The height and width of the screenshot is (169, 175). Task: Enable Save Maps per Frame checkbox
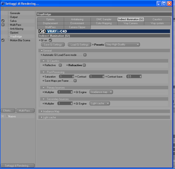coord(75,80)
